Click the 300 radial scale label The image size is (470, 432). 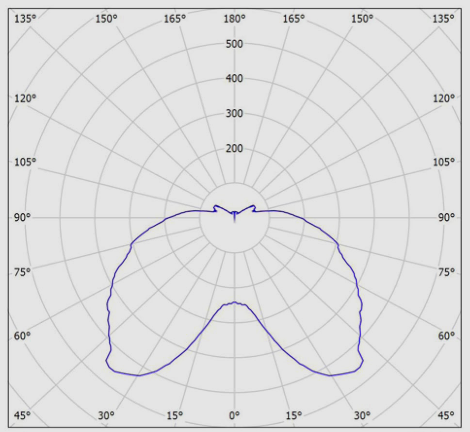click(x=235, y=114)
